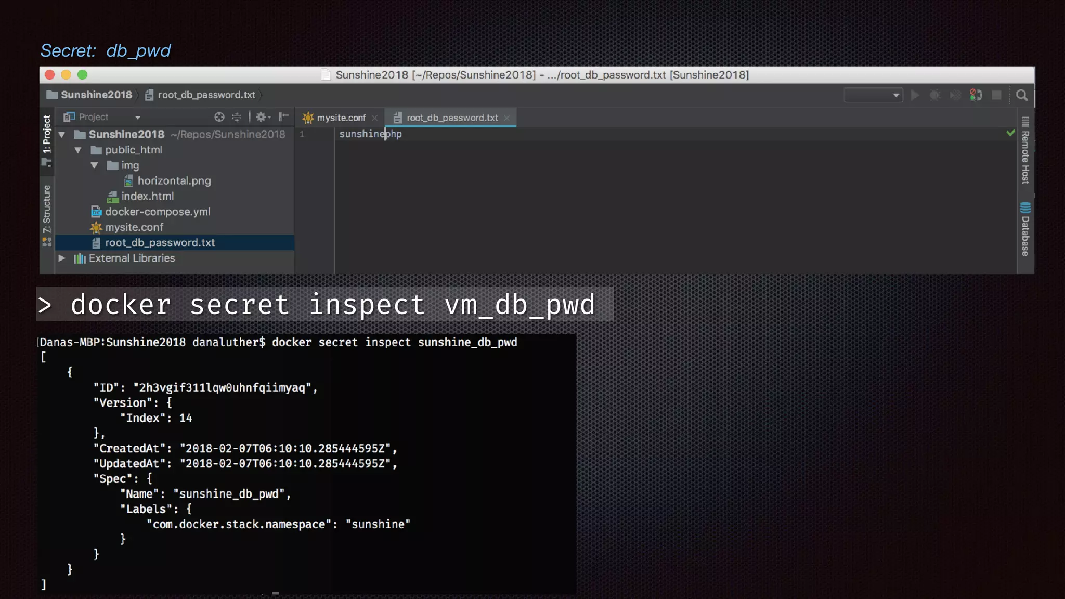1065x599 pixels.
Task: Open Project panel settings gear menu
Action: [x=263, y=117]
